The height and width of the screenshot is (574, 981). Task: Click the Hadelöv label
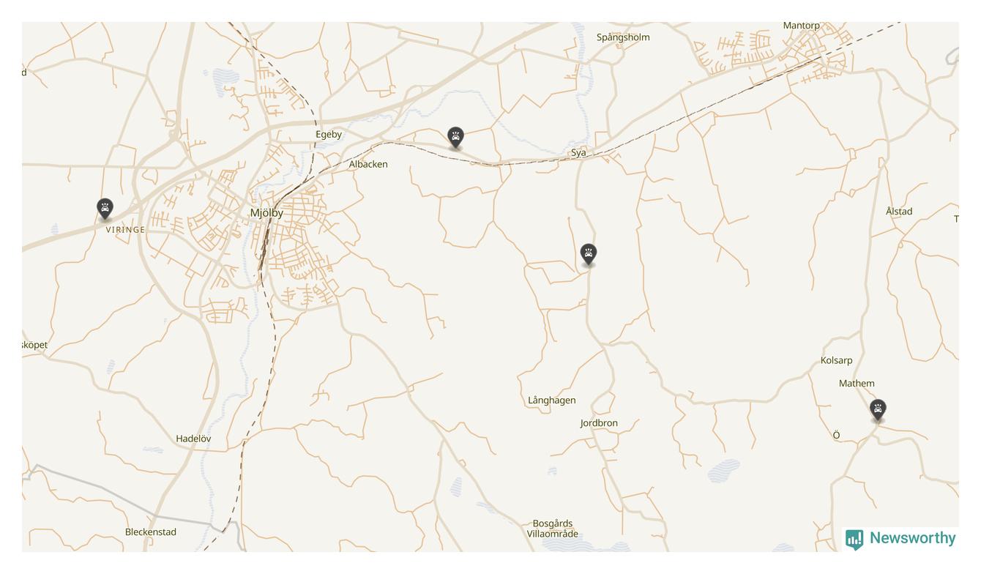tap(193, 439)
